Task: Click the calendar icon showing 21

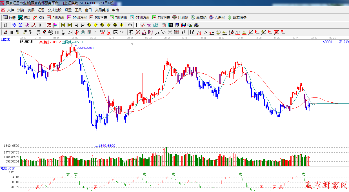Action: (x=164, y=25)
